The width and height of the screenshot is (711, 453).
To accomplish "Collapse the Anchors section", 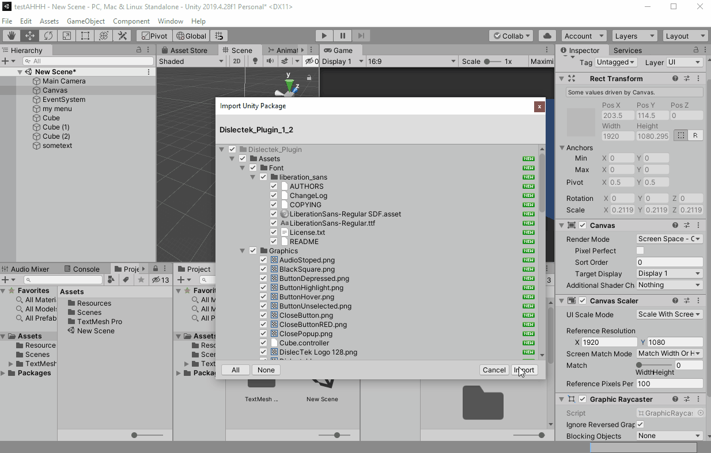I will tap(562, 148).
